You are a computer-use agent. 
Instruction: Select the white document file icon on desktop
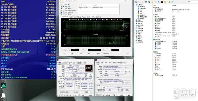click(3, 96)
